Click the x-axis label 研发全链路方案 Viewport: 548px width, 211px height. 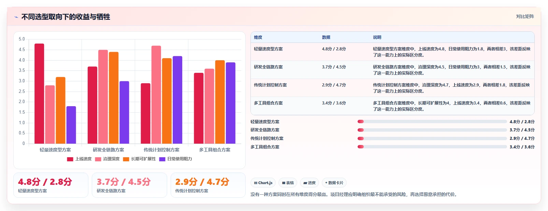tap(109, 150)
